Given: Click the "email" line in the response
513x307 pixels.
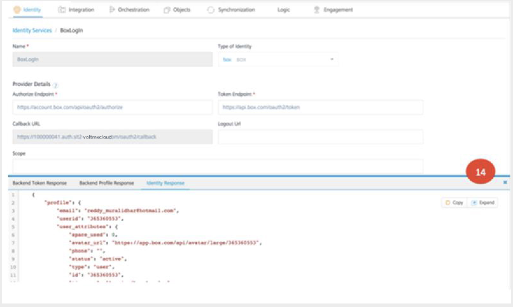Looking at the screenshot, I should coord(118,211).
